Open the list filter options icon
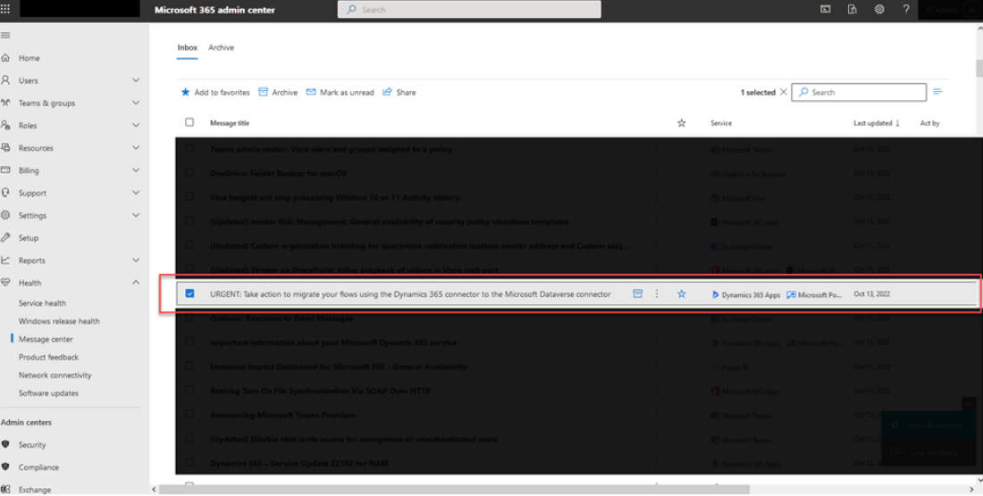 click(937, 91)
